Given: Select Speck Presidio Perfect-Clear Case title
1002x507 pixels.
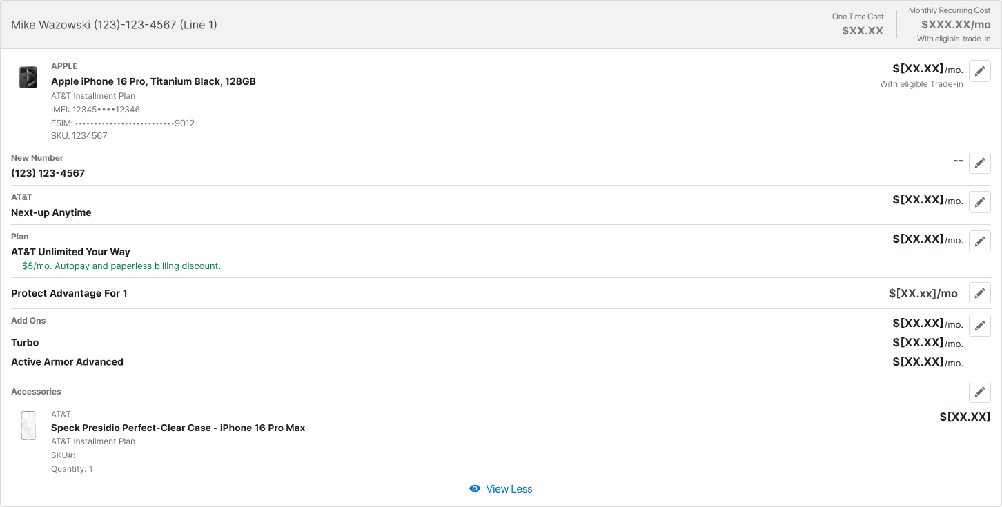Looking at the screenshot, I should click(178, 428).
